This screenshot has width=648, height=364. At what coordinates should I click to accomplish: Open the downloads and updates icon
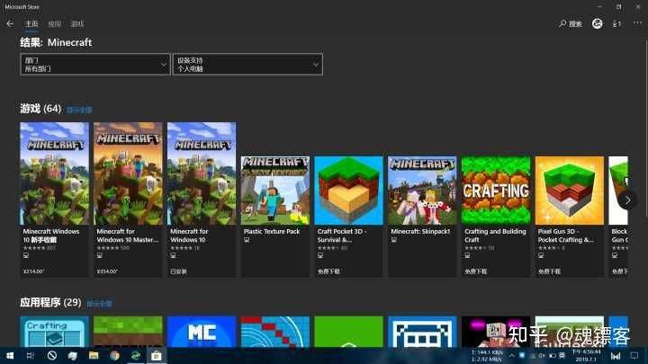click(x=616, y=24)
